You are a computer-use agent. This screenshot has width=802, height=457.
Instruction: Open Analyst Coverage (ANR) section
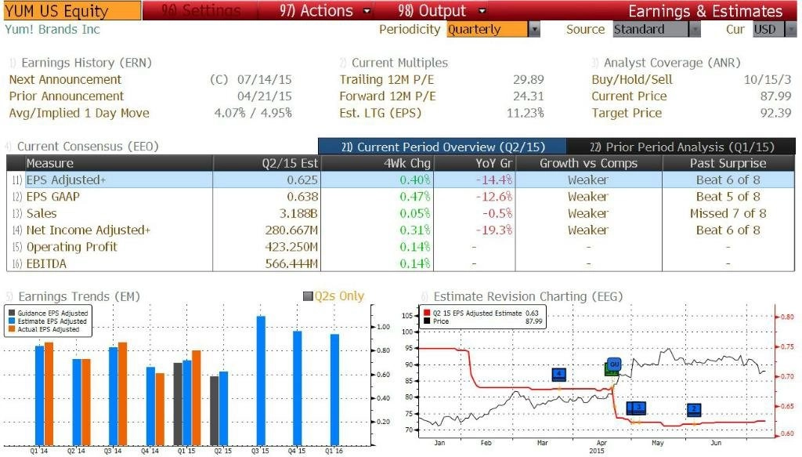click(667, 63)
